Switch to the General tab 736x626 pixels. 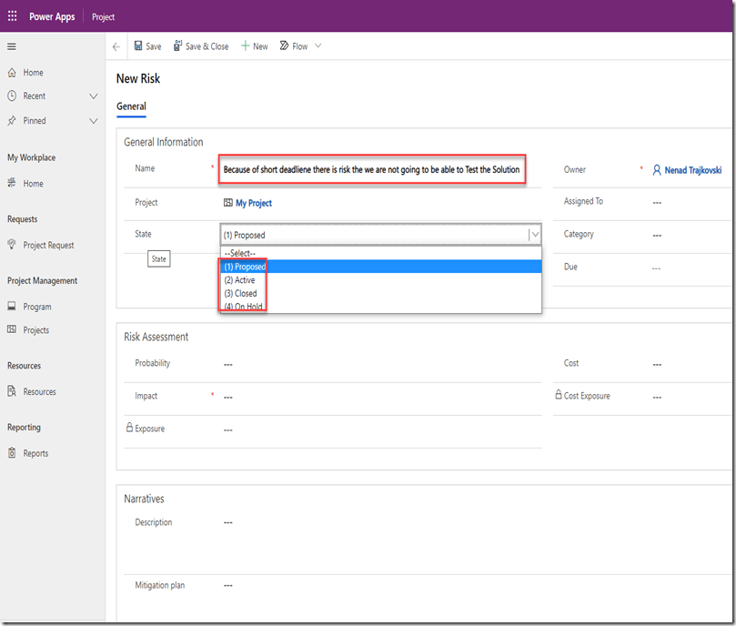pos(131,106)
